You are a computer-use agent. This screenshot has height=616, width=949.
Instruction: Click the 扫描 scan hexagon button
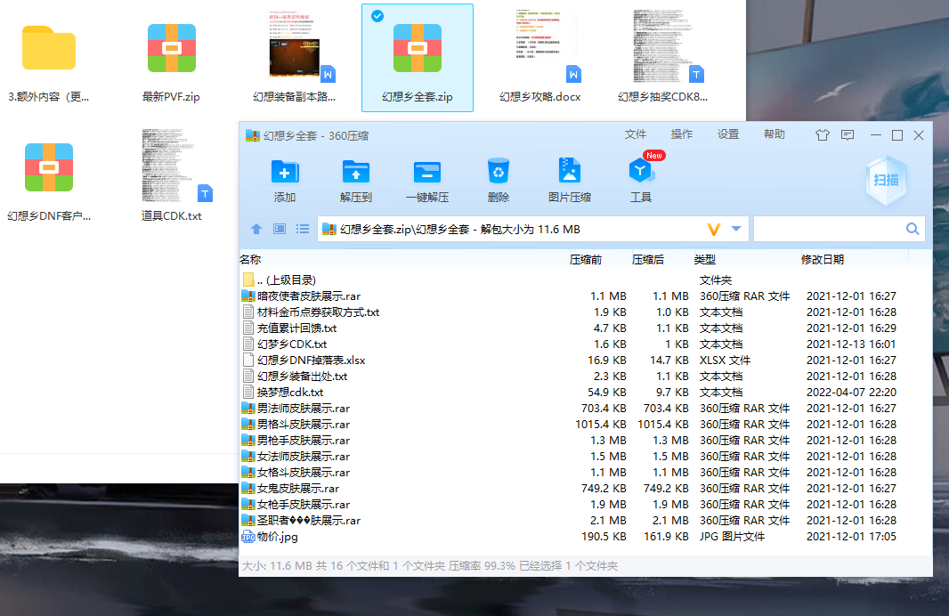click(x=886, y=180)
